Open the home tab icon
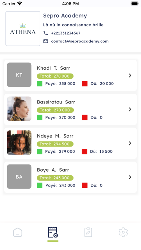This screenshot has height=250, width=141. 18,232
